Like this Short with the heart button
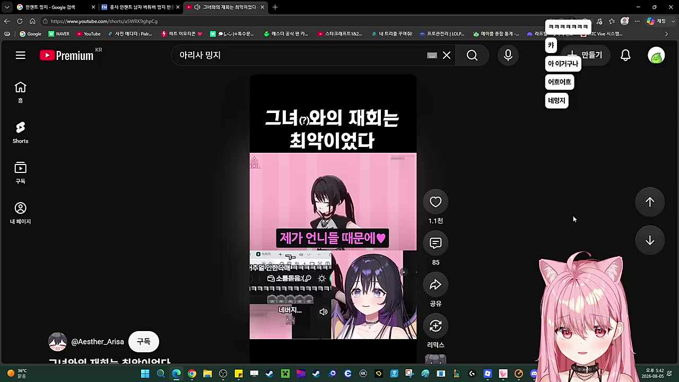The height and width of the screenshot is (382, 679). [x=436, y=202]
